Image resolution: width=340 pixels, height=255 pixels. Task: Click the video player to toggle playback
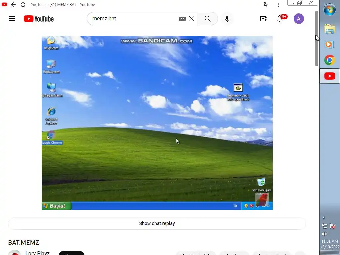[x=157, y=123]
